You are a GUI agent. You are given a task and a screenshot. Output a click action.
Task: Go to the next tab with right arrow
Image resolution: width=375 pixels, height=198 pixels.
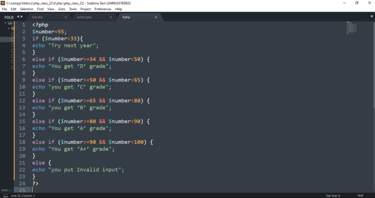coord(22,17)
